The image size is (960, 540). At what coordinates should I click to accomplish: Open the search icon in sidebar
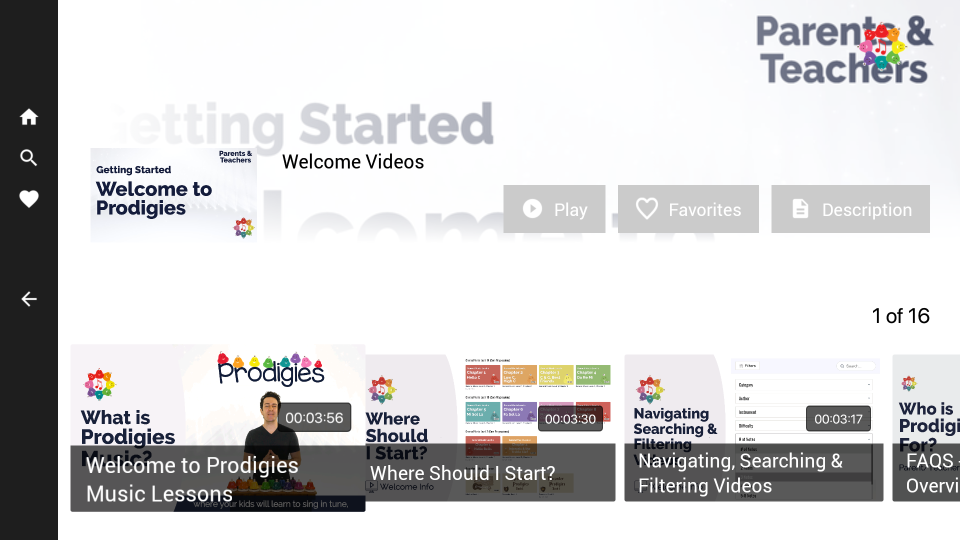28,158
